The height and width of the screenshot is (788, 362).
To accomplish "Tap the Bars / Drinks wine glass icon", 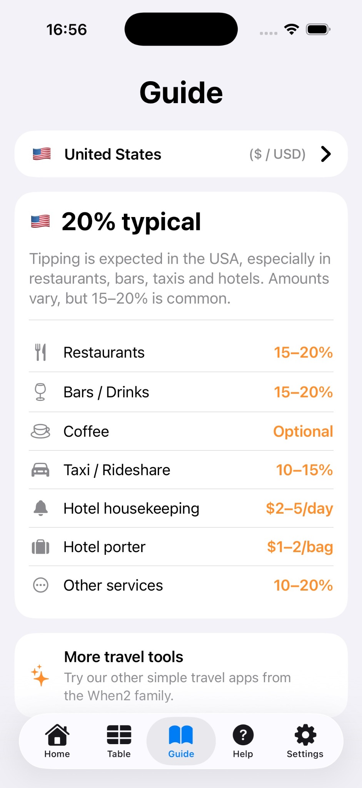I will coord(40,392).
